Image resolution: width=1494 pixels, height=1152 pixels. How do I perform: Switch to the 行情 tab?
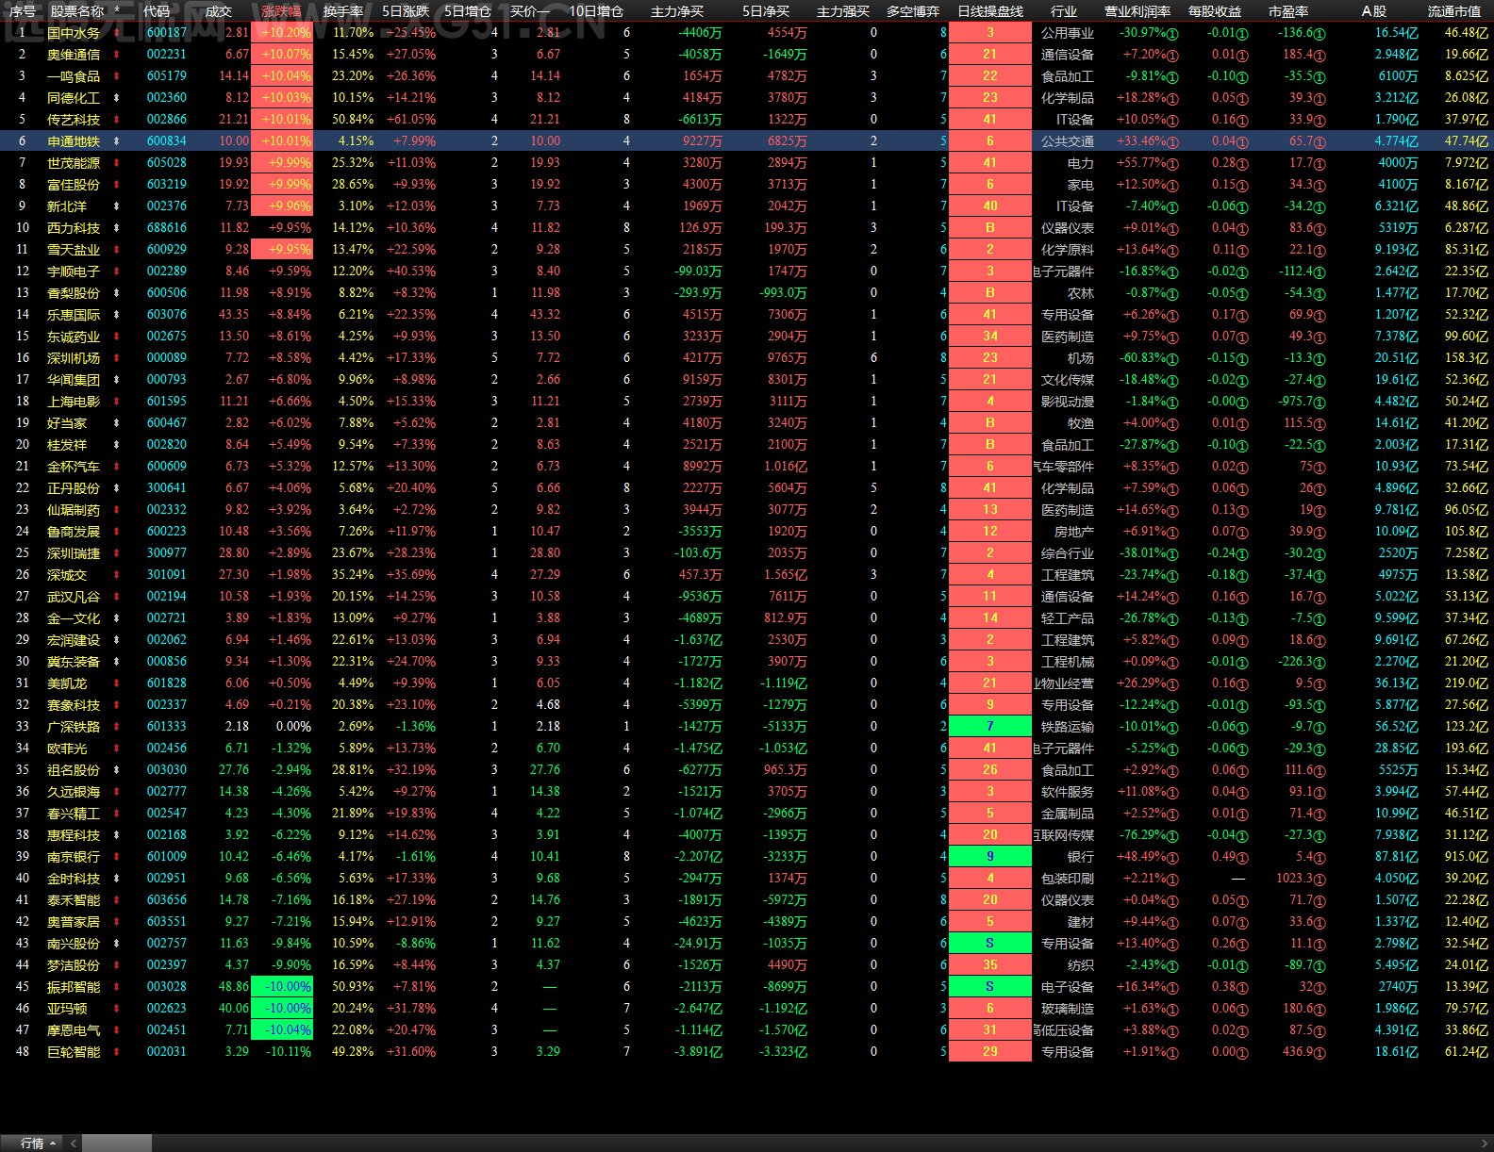click(x=32, y=1143)
